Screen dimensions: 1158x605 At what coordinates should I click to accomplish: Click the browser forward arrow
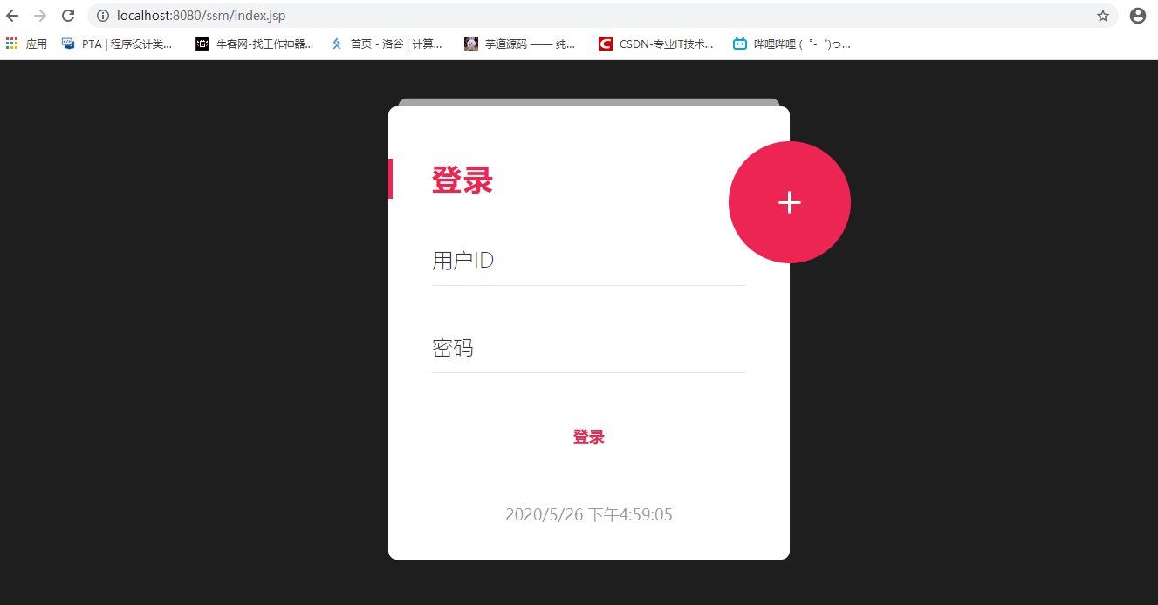(x=40, y=16)
